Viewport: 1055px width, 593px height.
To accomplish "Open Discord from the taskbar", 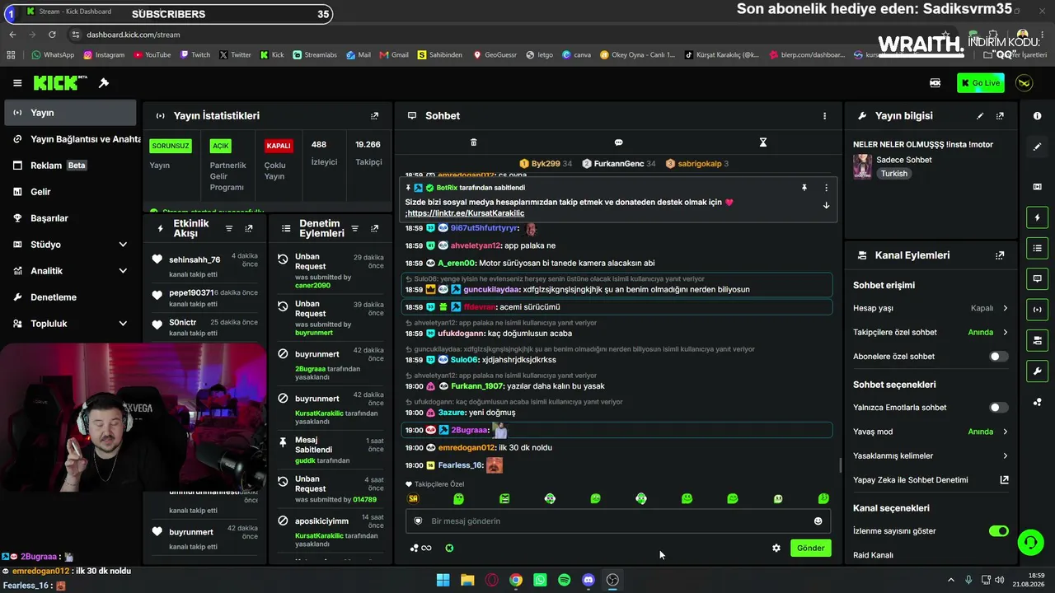I will (x=588, y=580).
